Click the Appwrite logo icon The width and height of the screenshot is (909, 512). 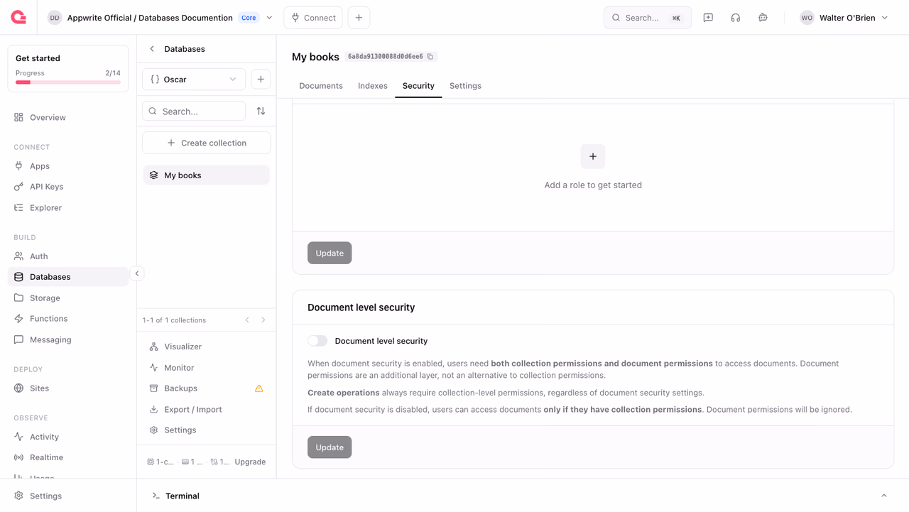click(x=18, y=17)
